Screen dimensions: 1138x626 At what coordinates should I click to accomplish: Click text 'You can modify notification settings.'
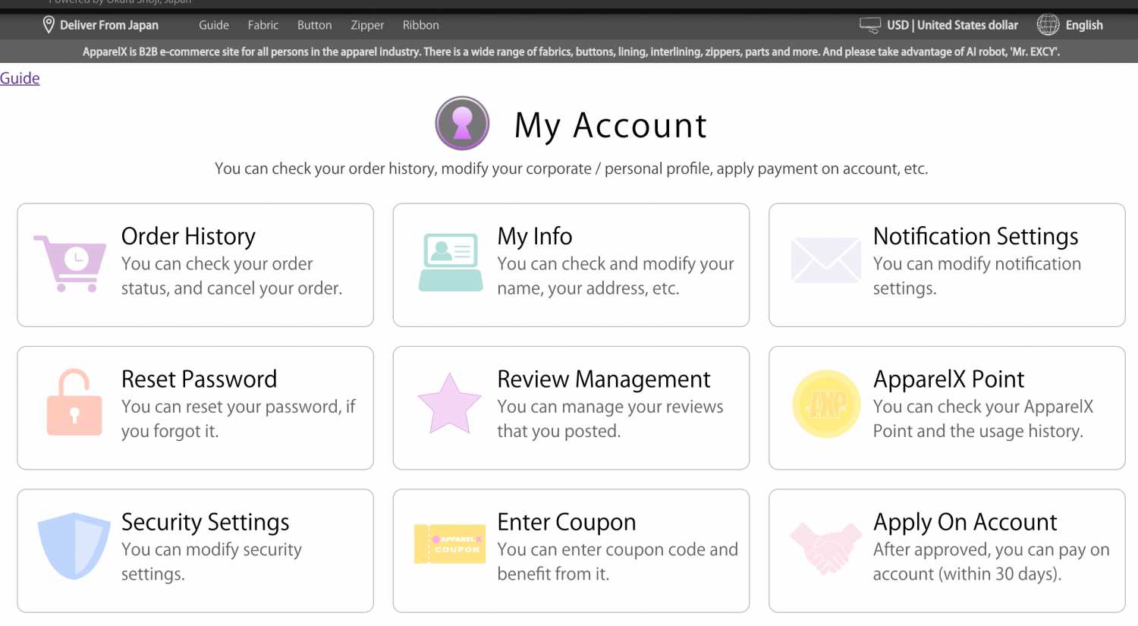tap(977, 276)
